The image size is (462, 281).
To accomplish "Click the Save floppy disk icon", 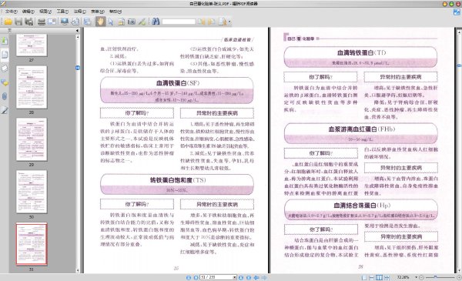I will 18,22.
